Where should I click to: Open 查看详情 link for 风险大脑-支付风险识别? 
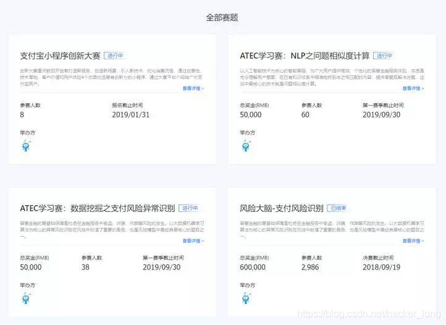click(413, 241)
